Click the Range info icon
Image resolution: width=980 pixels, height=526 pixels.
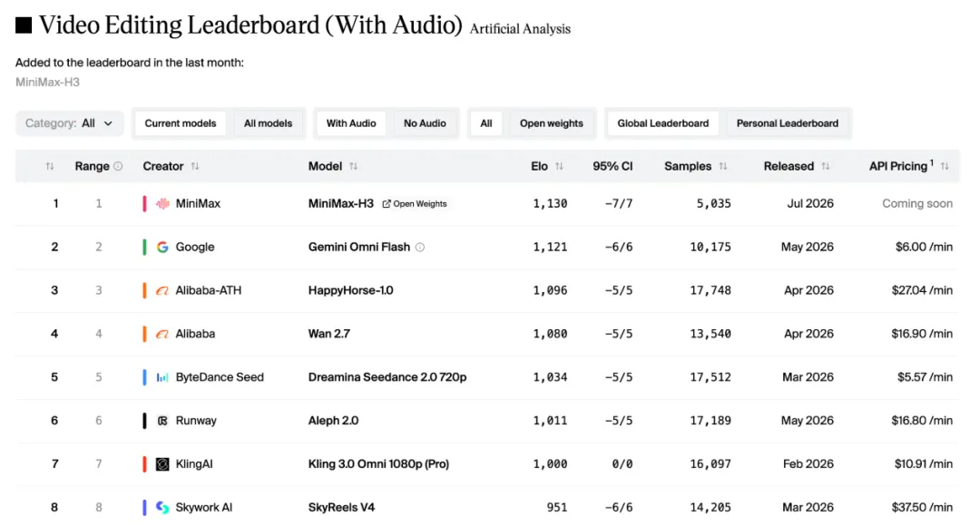[118, 166]
